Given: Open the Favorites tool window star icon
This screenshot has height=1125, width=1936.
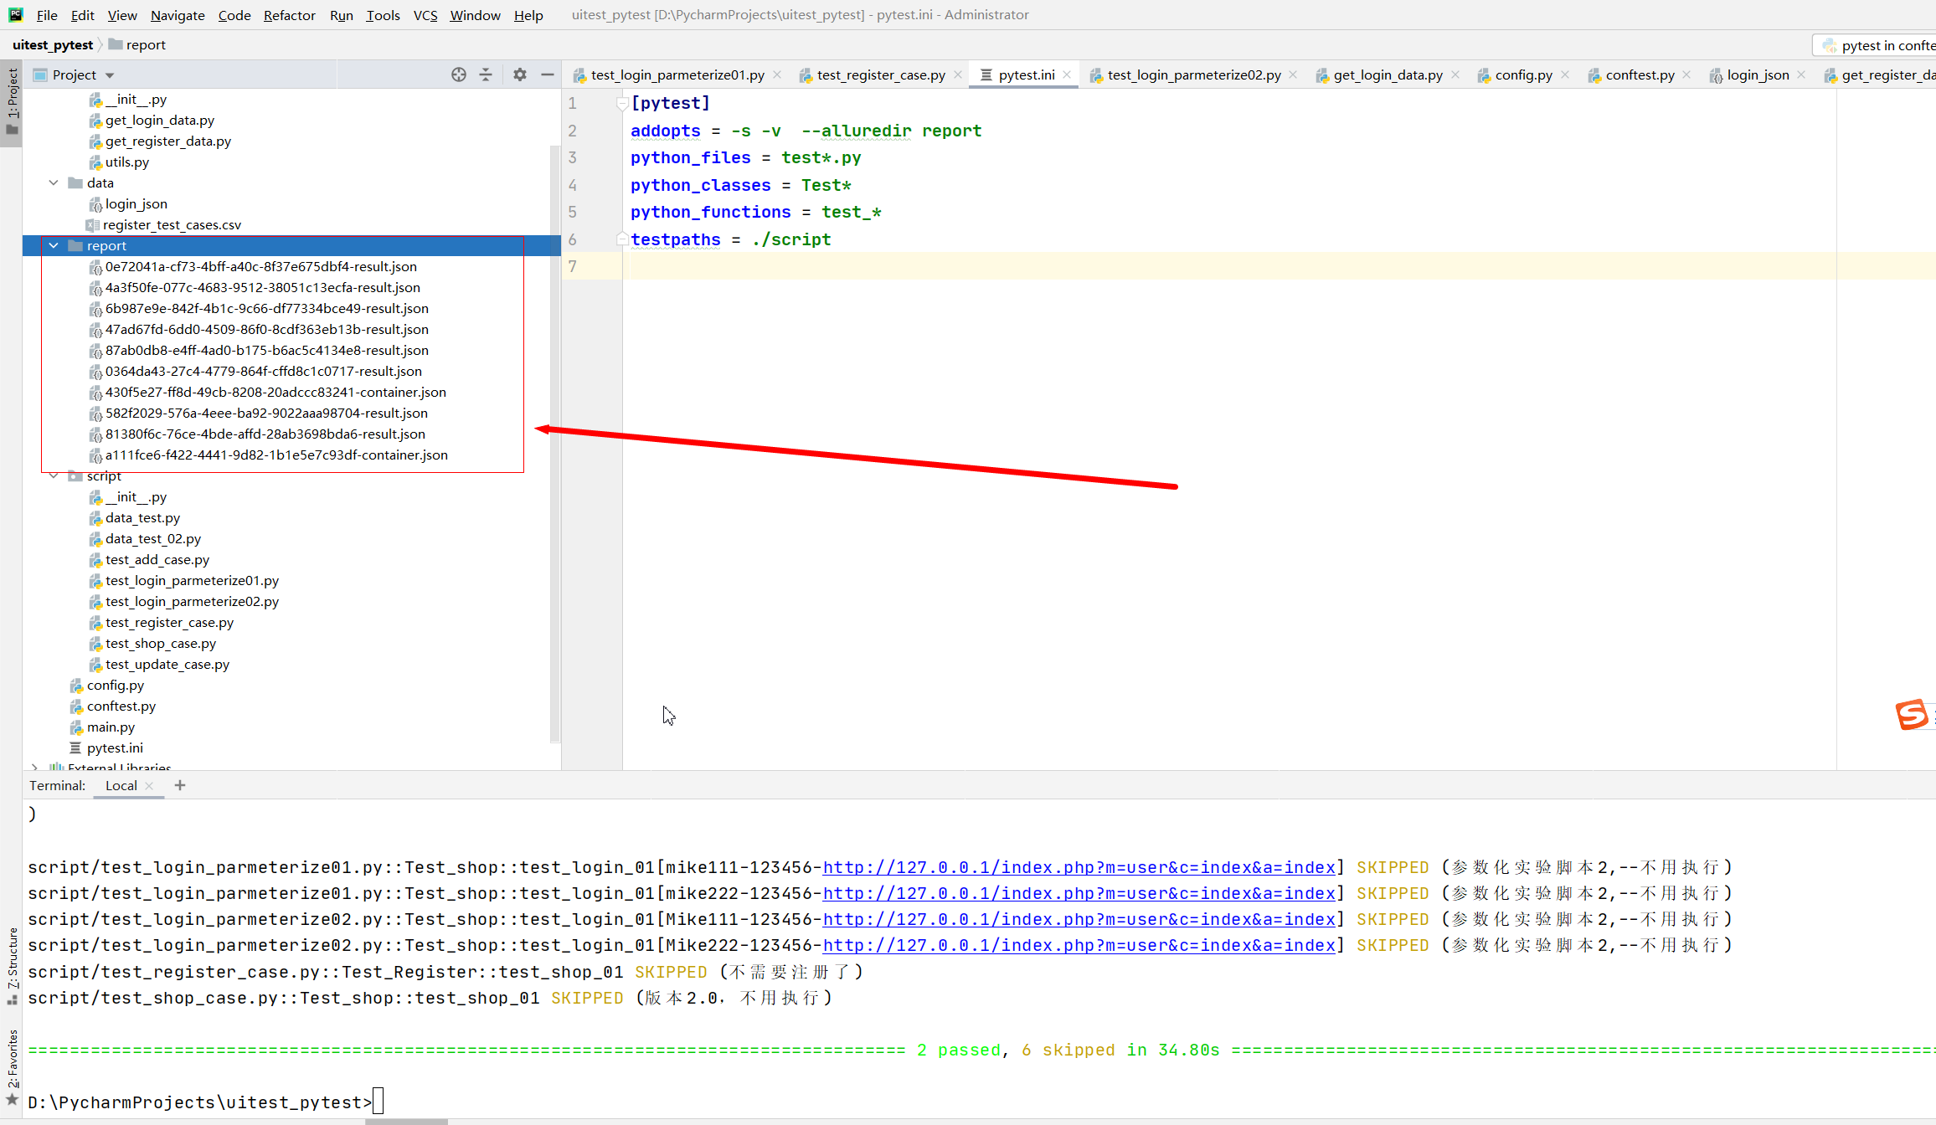Looking at the screenshot, I should click(x=12, y=1099).
